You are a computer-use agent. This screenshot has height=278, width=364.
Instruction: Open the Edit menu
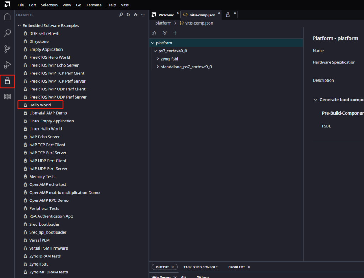click(32, 5)
